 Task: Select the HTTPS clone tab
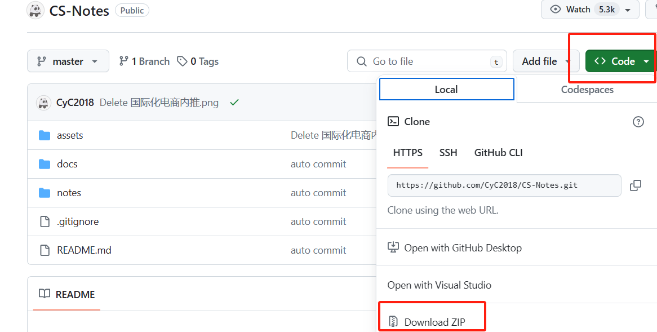pyautogui.click(x=408, y=153)
